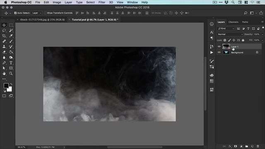Toggle lock image pixels brush icon
This screenshot has width=265, height=149.
coord(229,40)
